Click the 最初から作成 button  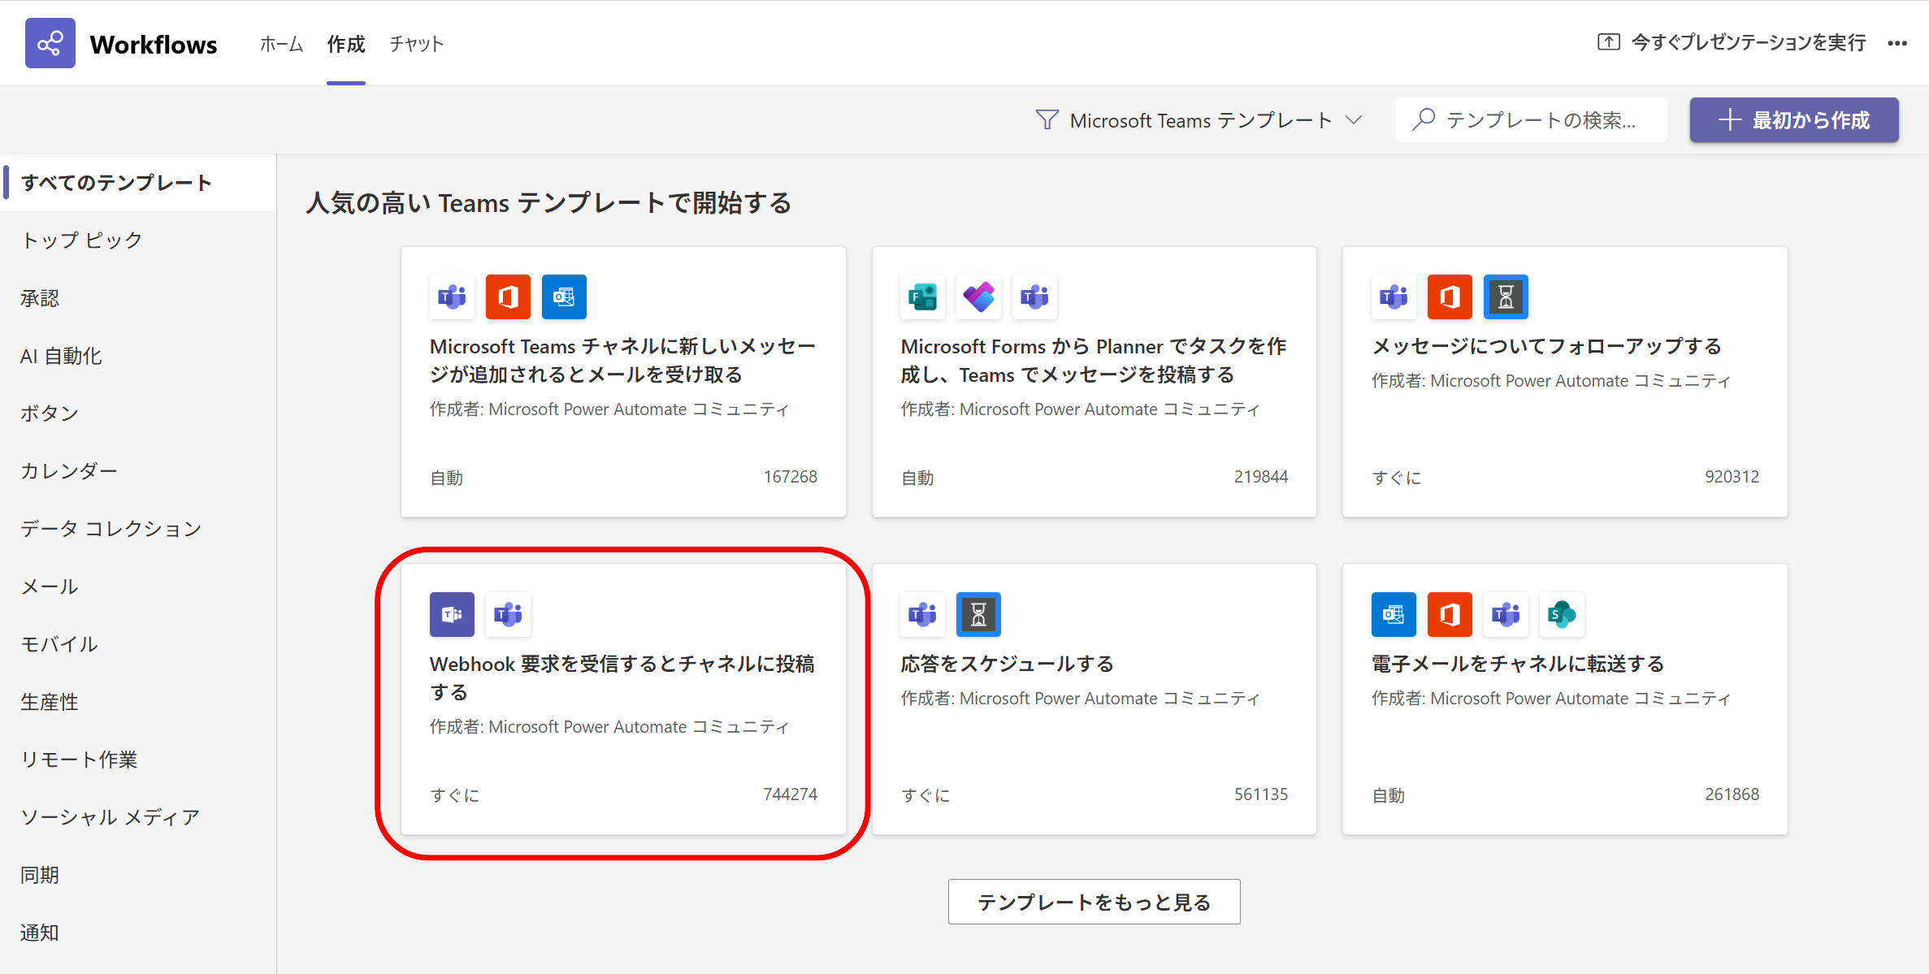pyautogui.click(x=1794, y=120)
